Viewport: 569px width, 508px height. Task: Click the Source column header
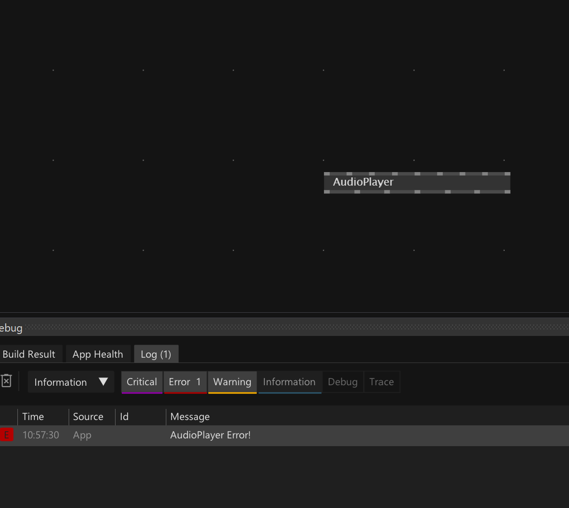[x=88, y=417]
